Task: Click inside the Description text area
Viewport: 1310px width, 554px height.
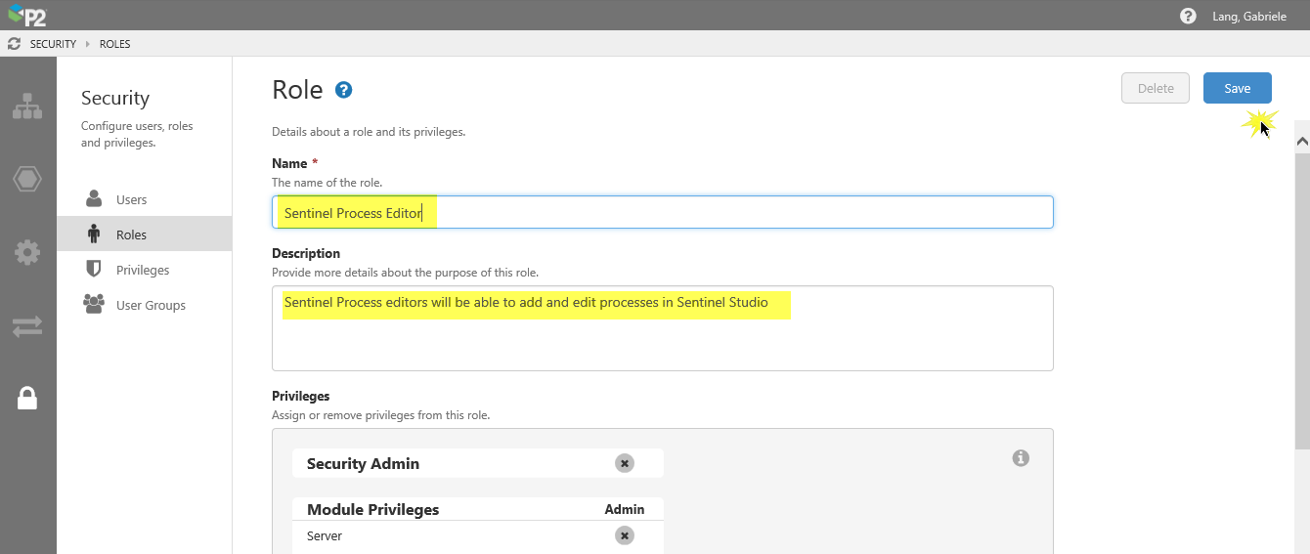Action: (662, 337)
